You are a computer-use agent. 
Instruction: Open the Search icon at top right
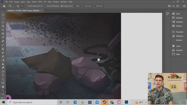pyautogui.click(x=173, y=6)
